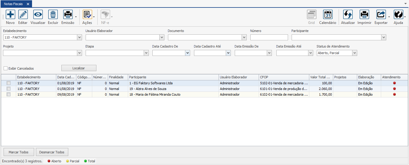409x165 pixels.
Task: Click the Visualizar eye icon
Action: point(38,14)
